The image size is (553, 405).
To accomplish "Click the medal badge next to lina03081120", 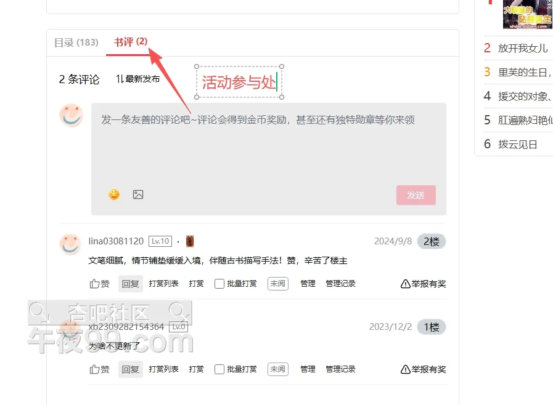I will point(190,241).
